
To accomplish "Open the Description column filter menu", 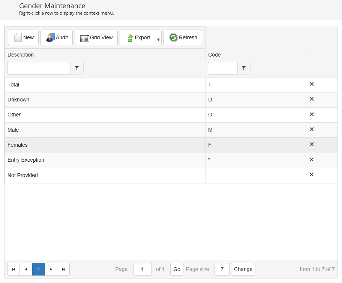I will click(x=77, y=68).
